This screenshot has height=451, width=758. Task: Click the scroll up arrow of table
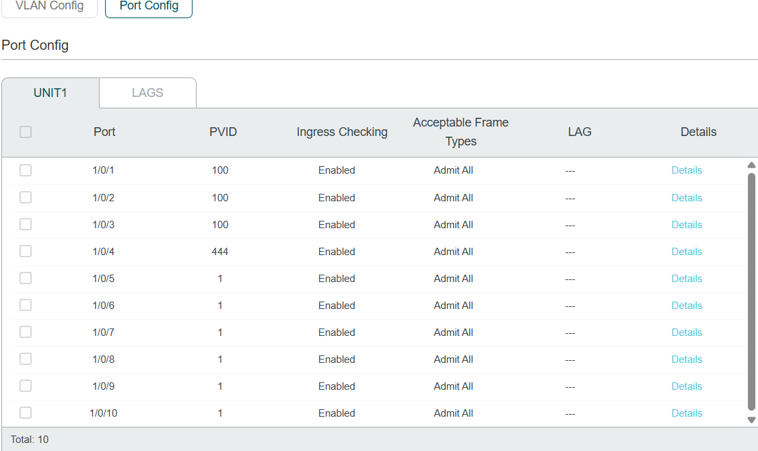(x=752, y=165)
